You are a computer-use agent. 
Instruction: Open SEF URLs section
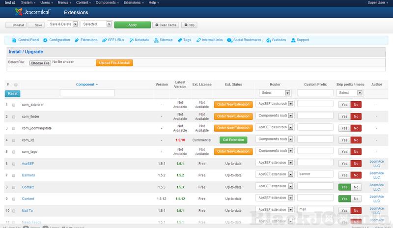point(104,40)
